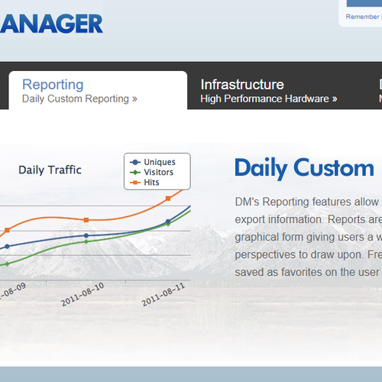The width and height of the screenshot is (382, 382).
Task: Click the MANAGER logo
Action: click(51, 24)
